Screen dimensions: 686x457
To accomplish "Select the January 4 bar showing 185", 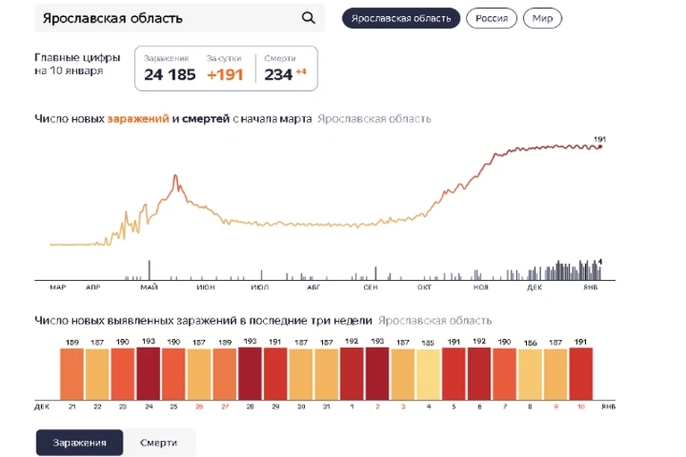I will click(x=428, y=375).
